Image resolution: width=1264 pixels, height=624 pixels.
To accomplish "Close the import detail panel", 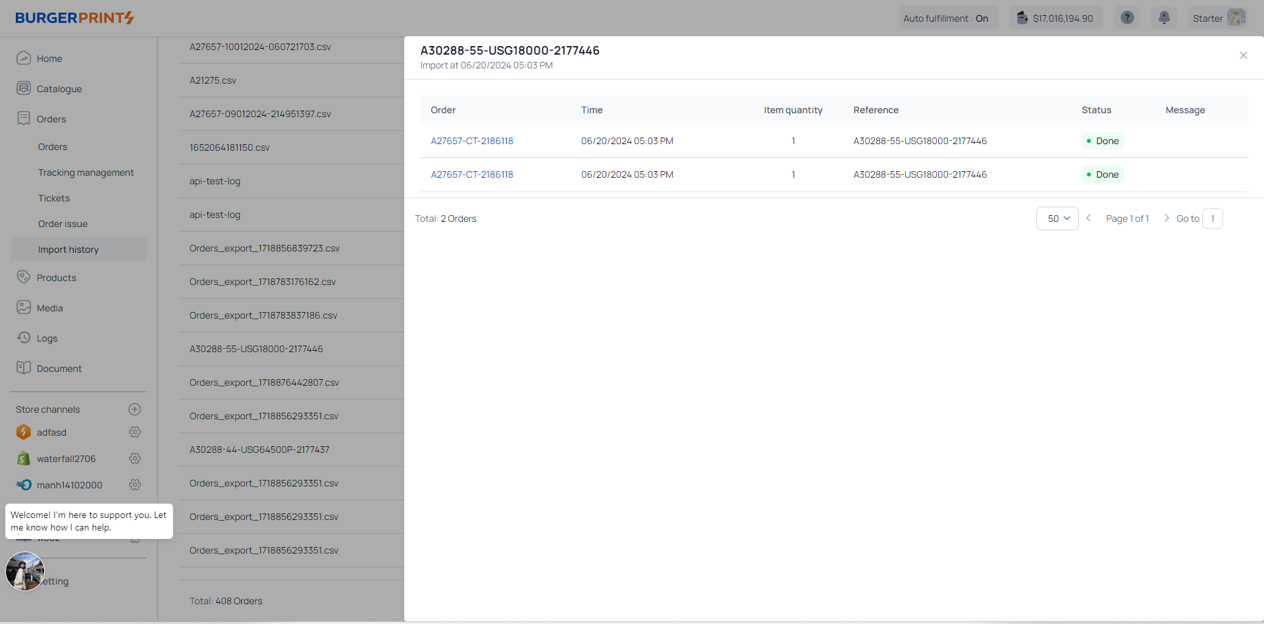I will pos(1243,55).
